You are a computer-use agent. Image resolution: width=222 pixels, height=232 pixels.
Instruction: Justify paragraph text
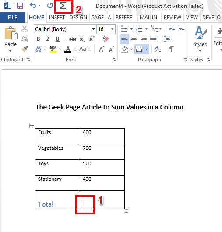coord(153,39)
